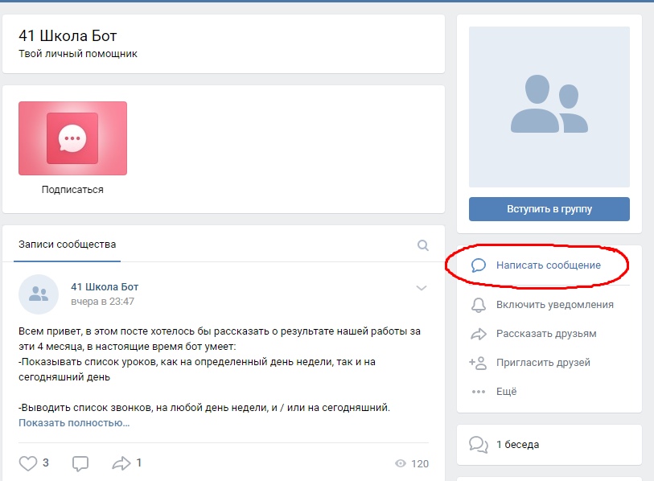654x481 pixels.
Task: Click the Подписаться label under the pink widget
Action: pos(72,190)
